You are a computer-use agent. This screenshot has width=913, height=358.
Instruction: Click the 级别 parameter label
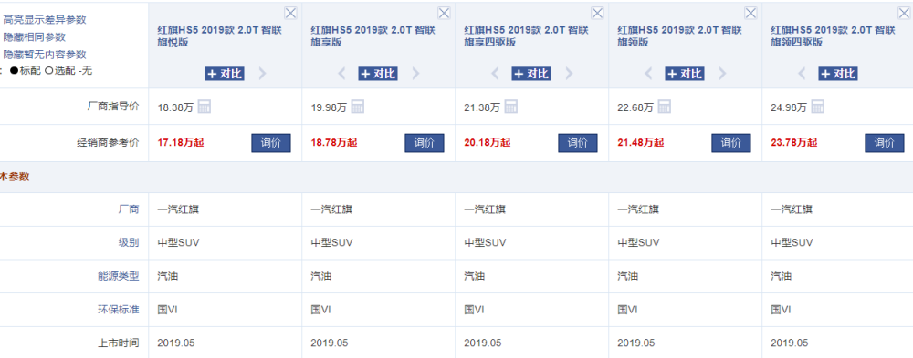130,242
